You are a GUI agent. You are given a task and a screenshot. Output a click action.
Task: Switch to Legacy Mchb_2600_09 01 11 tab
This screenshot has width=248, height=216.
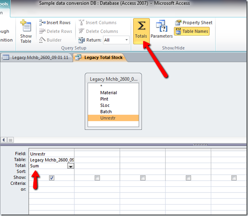(36, 57)
